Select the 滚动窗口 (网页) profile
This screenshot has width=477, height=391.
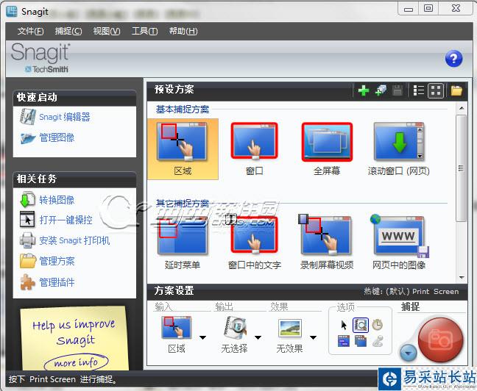click(x=398, y=149)
